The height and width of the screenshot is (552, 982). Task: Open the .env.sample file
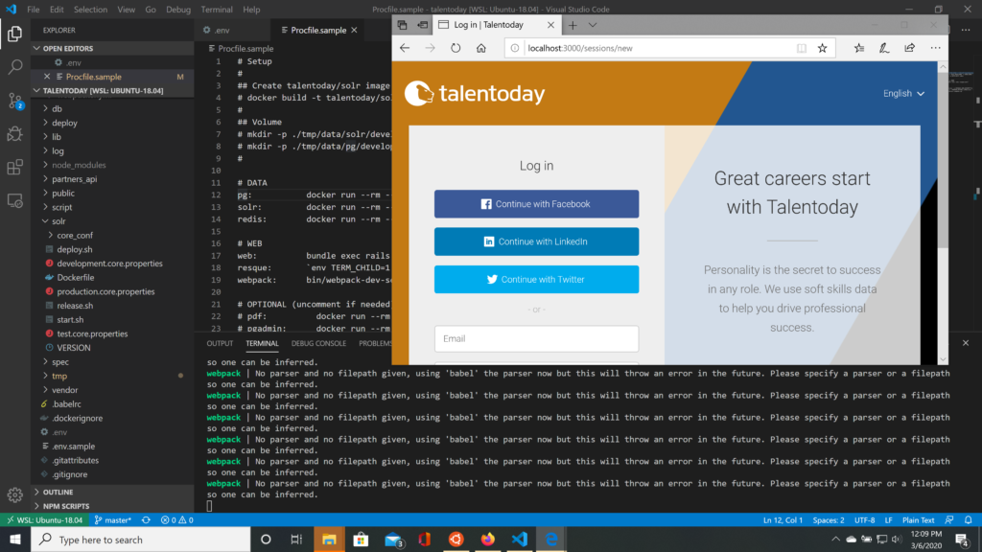point(73,447)
